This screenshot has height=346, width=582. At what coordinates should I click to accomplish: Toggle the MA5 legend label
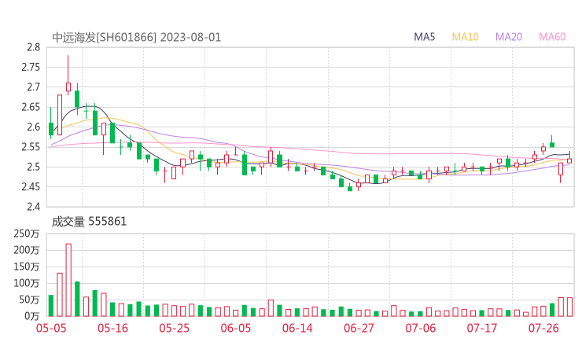click(425, 37)
